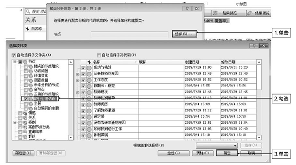The height and width of the screenshot is (165, 296).
Task: Click the 选择(S)... button next to 节点
Action: pyautogui.click(x=184, y=34)
